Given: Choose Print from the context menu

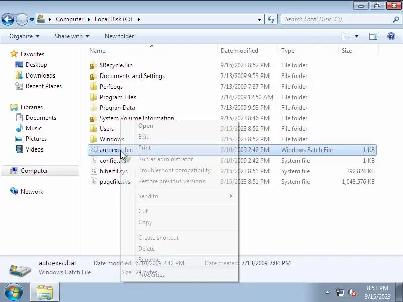Looking at the screenshot, I should (x=180, y=148).
